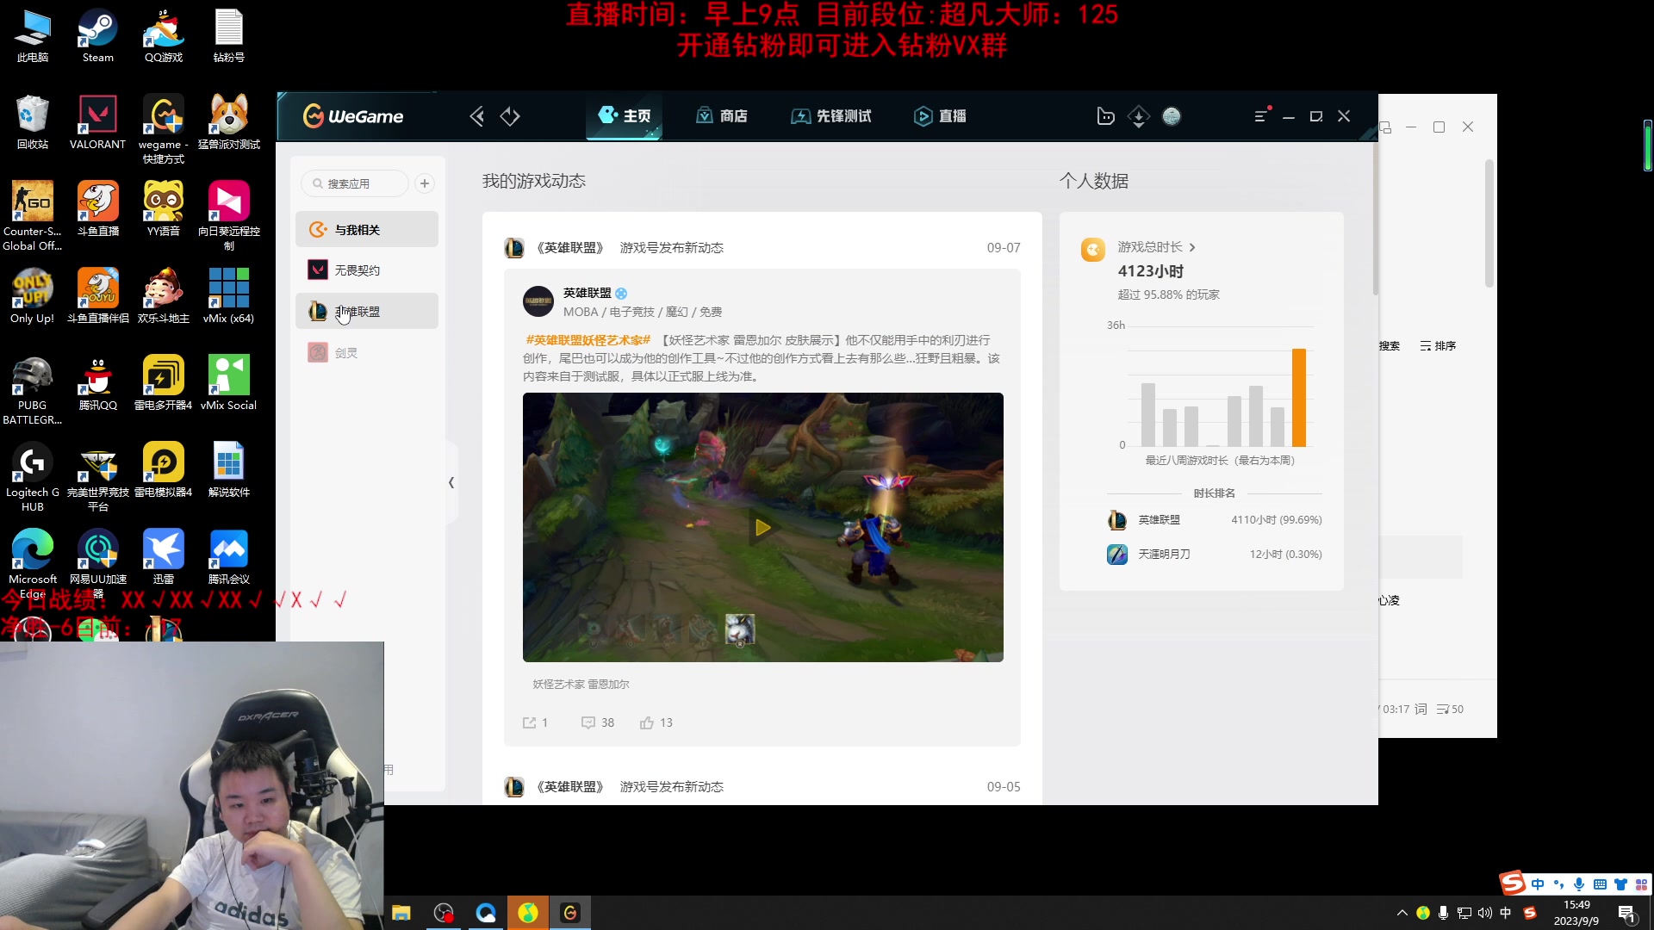The width and height of the screenshot is (1654, 930).
Task: Open the YY语音 desktop icon
Action: (x=164, y=209)
